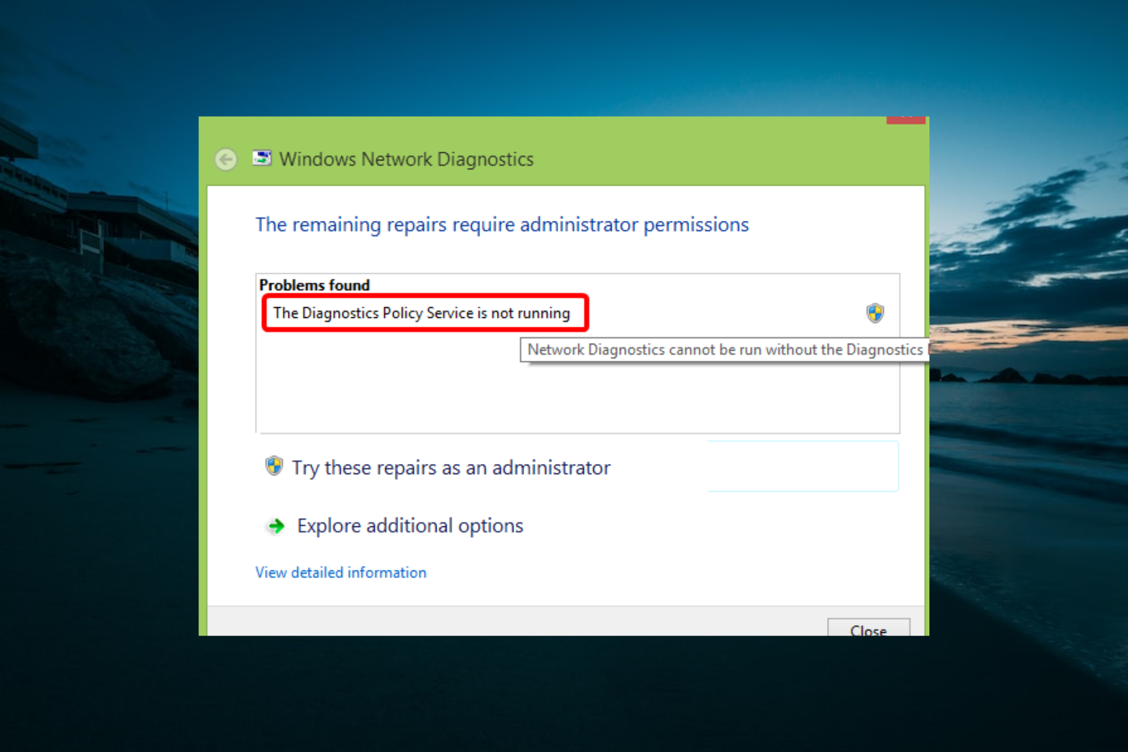Select the Diagnostics Policy Service problem entry

pyautogui.click(x=421, y=313)
